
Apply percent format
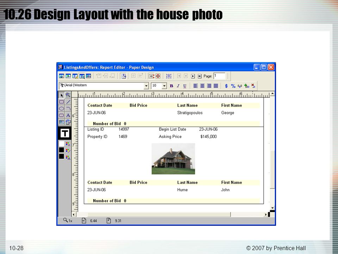pyautogui.click(x=233, y=86)
